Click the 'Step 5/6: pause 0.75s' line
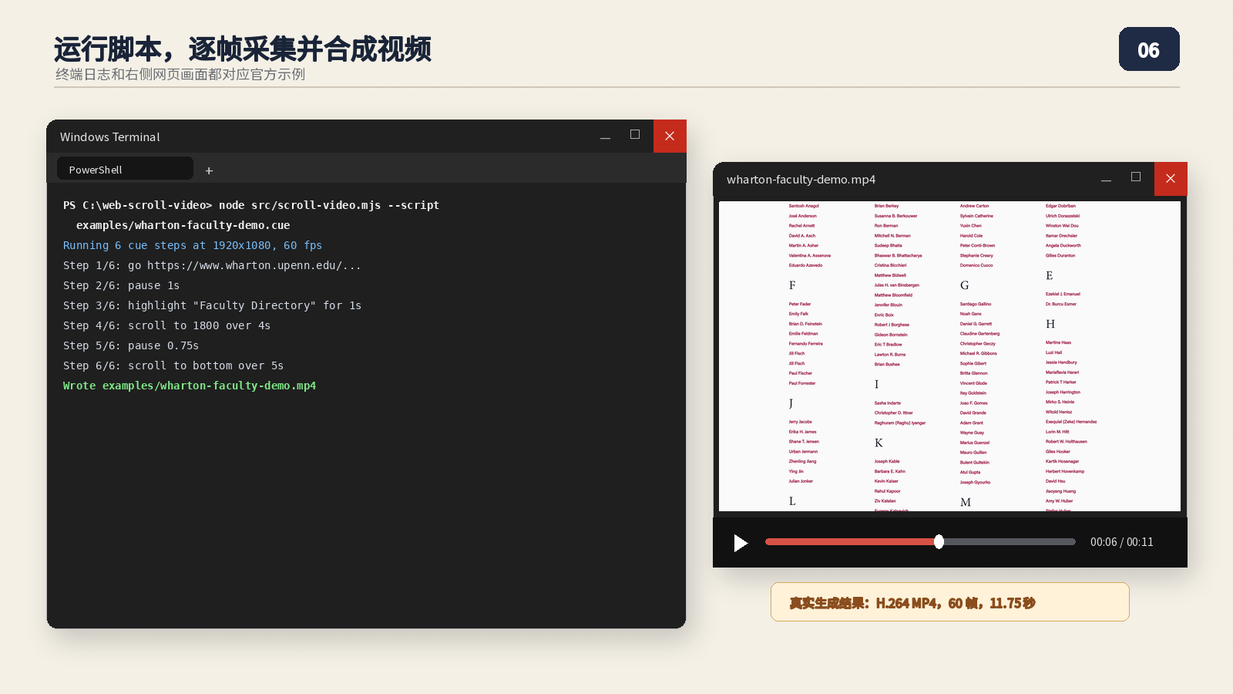 (131, 345)
